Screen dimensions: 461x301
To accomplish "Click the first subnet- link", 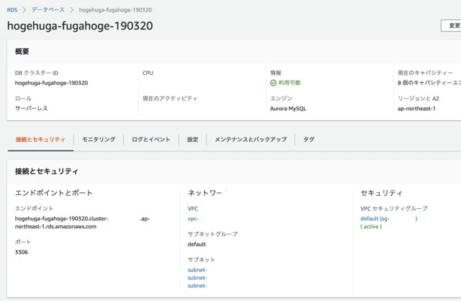I will pos(197,270).
